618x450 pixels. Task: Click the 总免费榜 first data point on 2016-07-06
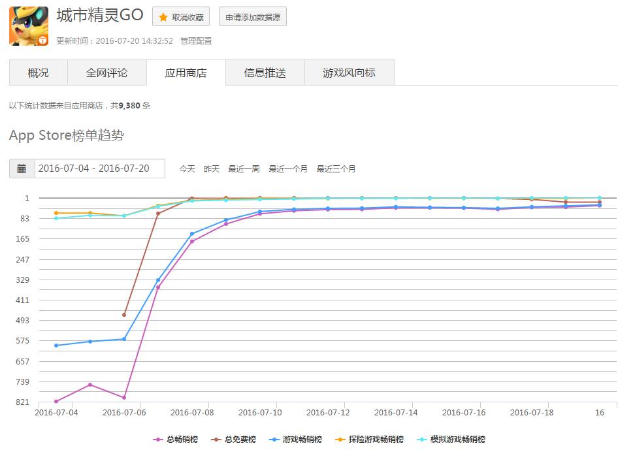tap(124, 315)
